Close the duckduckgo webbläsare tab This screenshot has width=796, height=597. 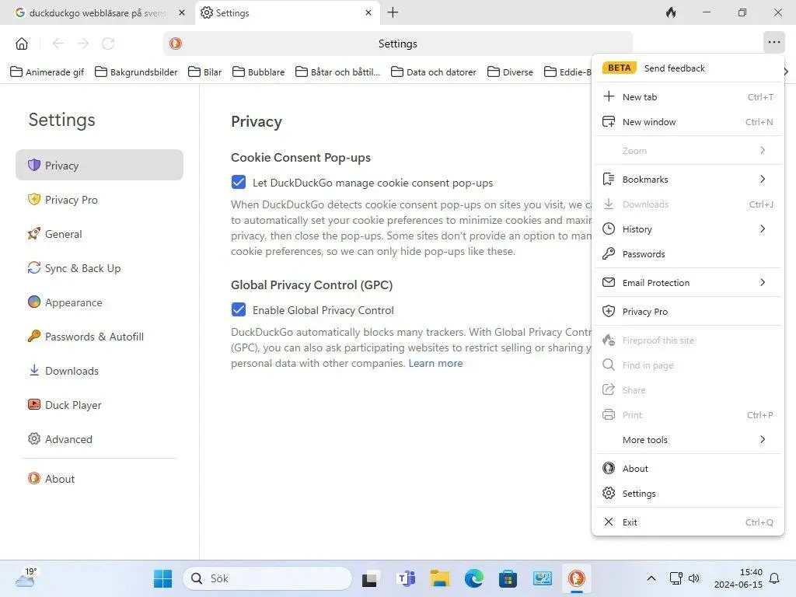tap(182, 12)
